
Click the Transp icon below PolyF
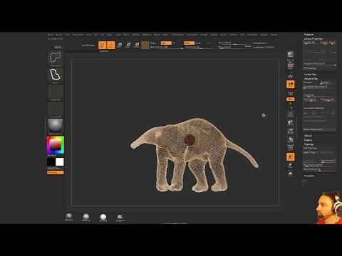(290, 165)
